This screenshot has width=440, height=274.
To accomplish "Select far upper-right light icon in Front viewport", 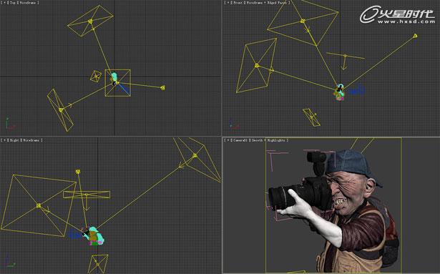I will [x=415, y=36].
